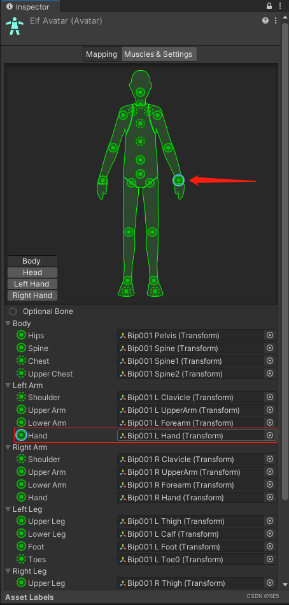289x605 pixels.
Task: Open object picker for Bip001 L Foot
Action: [x=270, y=547]
